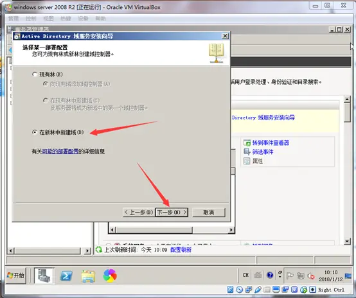This screenshot has width=356, height=298.
Task: Click events list horizontal scroll-right arrow
Action: (231, 230)
